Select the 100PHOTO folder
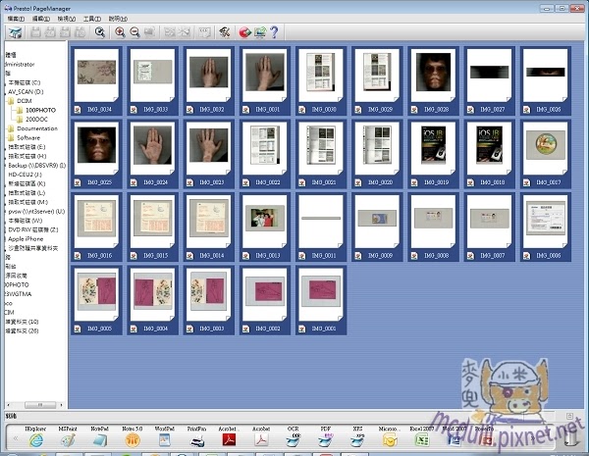Screen dimensions: 589x456 click(x=40, y=110)
